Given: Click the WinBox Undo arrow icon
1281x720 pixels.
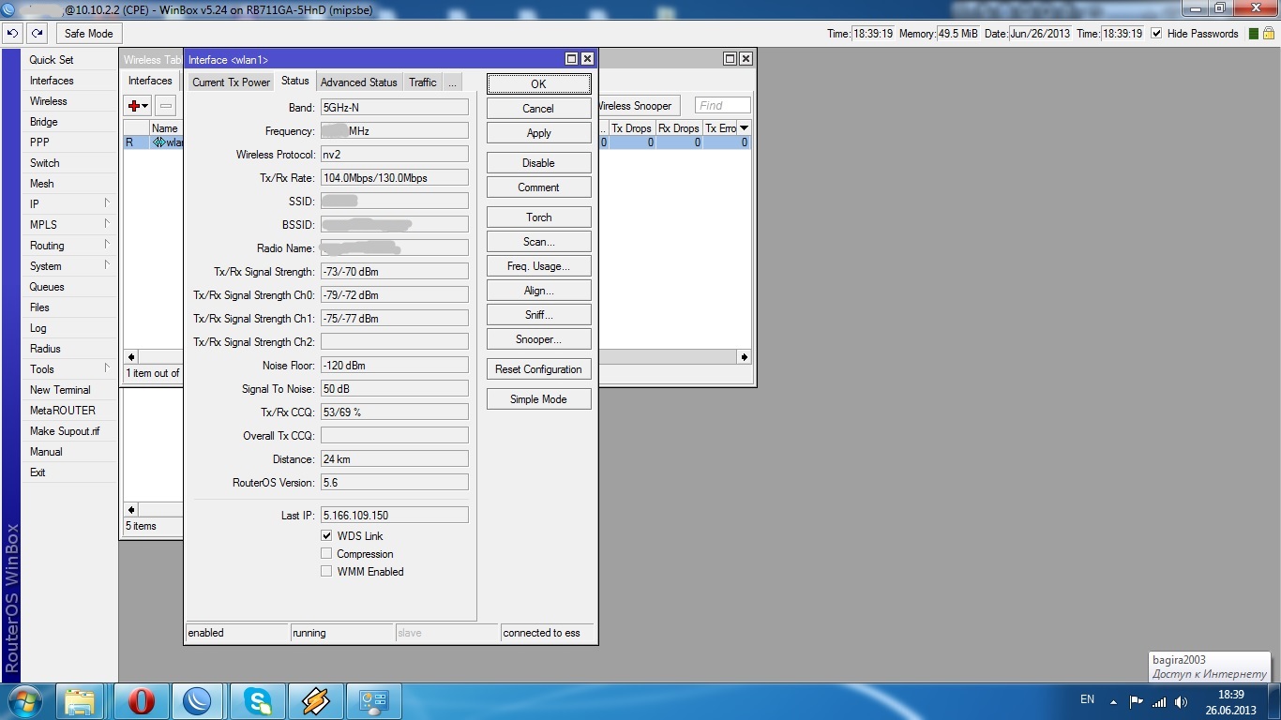Looking at the screenshot, I should 12,33.
